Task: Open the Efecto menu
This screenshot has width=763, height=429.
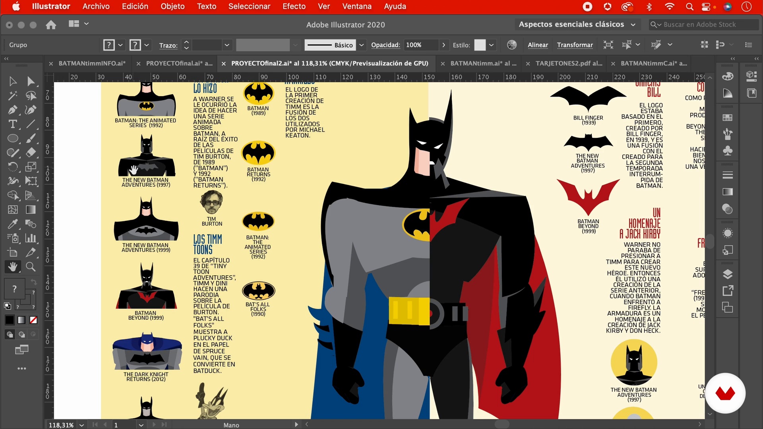Action: pos(294,6)
